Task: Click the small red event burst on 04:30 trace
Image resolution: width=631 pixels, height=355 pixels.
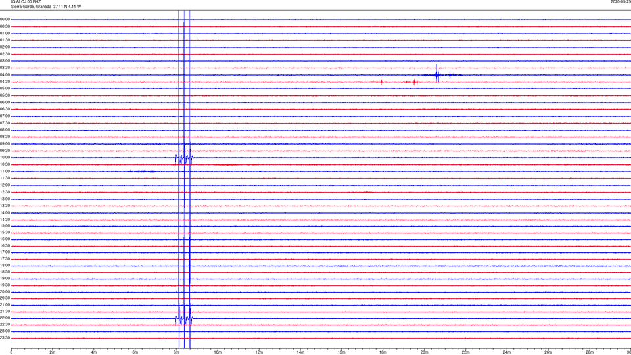Action: click(x=415, y=82)
